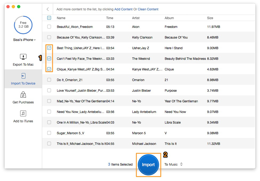Click the macOS green maximize window button

click(19, 7)
